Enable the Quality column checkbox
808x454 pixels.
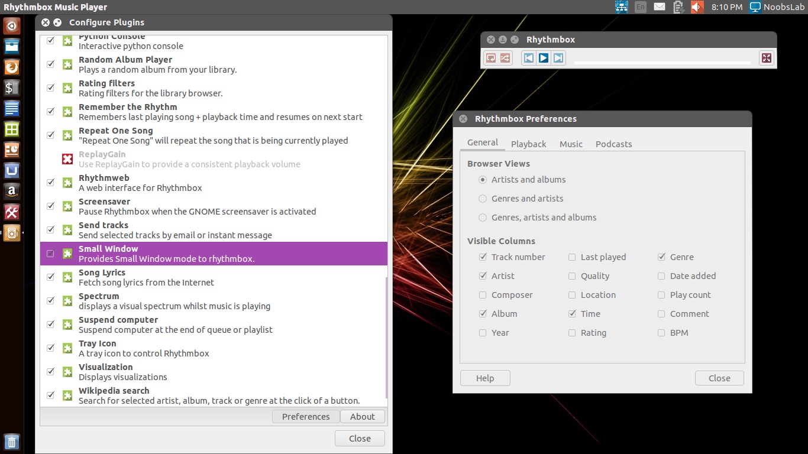tap(572, 276)
